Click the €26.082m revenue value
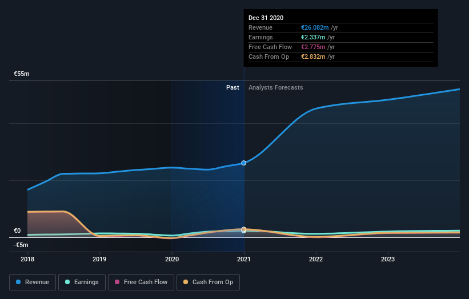The image size is (469, 299). [315, 27]
